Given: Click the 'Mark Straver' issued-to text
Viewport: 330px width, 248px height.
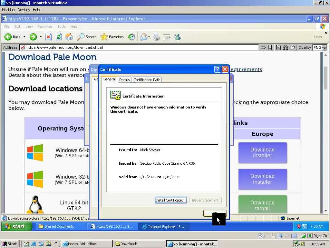Looking at the screenshot, I should [150, 150].
